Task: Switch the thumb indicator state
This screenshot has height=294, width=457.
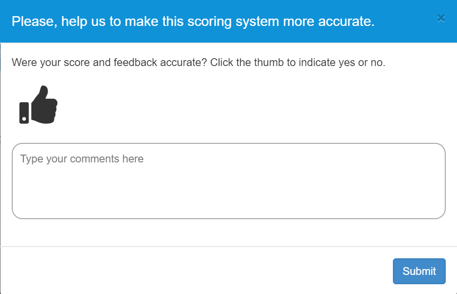Action: click(38, 105)
